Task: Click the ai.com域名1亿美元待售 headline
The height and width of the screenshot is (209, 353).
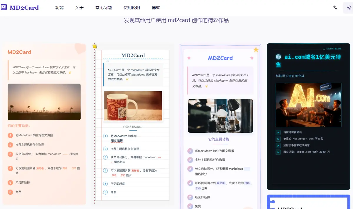Action: point(308,61)
